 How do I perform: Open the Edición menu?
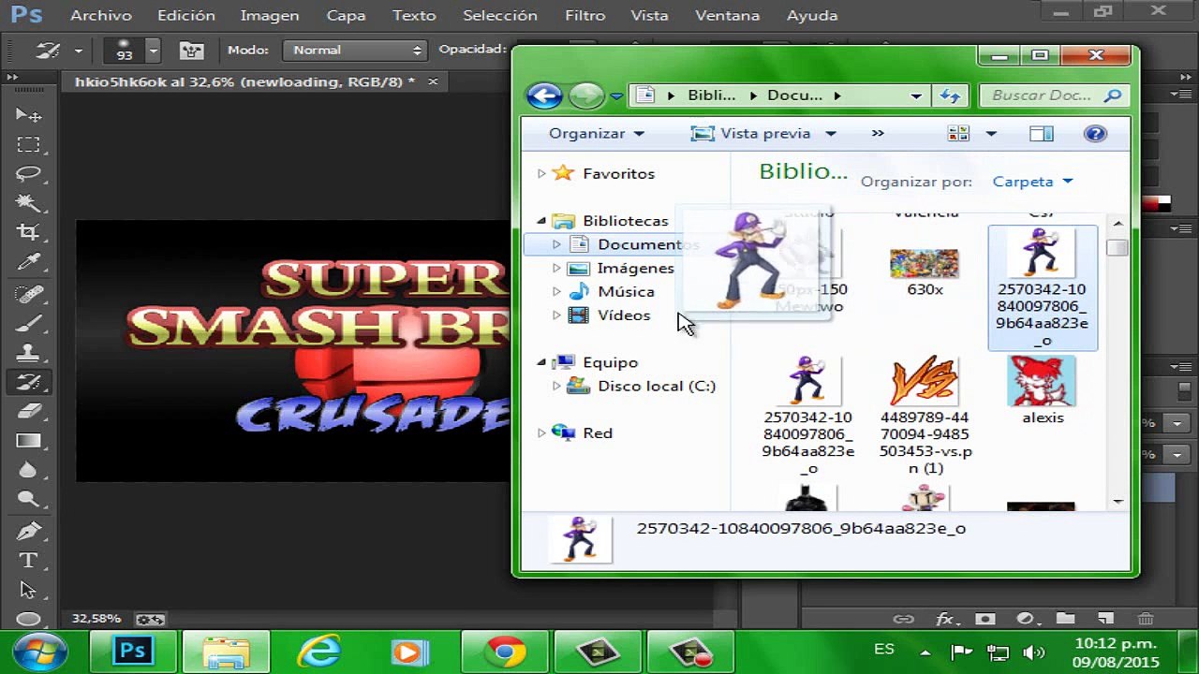186,16
